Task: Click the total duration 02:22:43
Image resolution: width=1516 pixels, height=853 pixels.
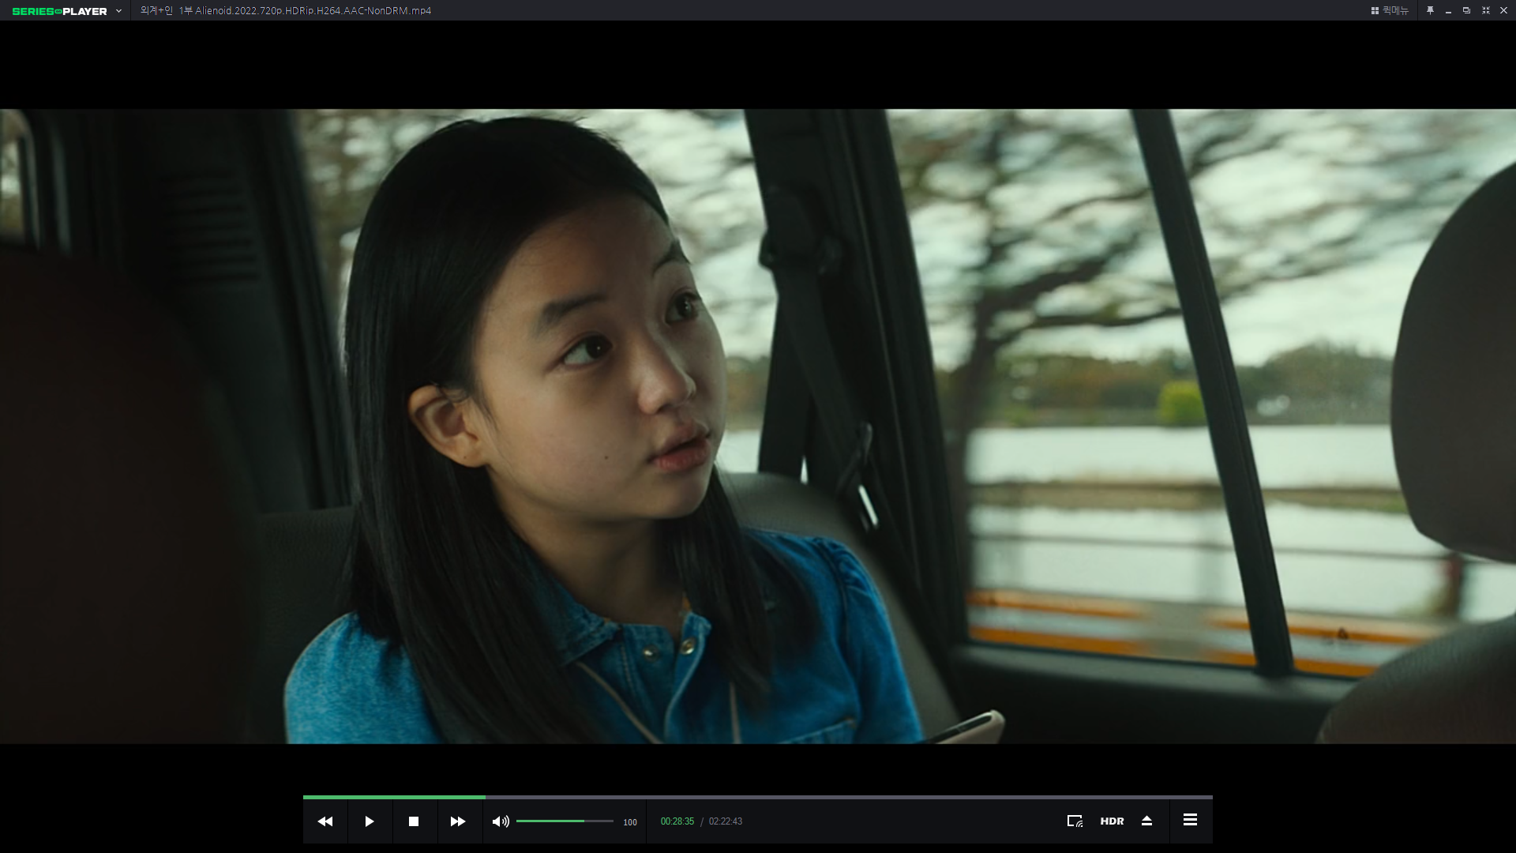Action: 726,821
